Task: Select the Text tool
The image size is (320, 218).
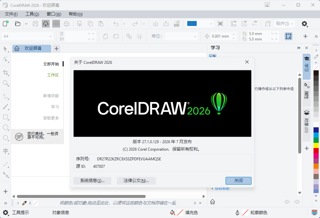Action: 6,151
